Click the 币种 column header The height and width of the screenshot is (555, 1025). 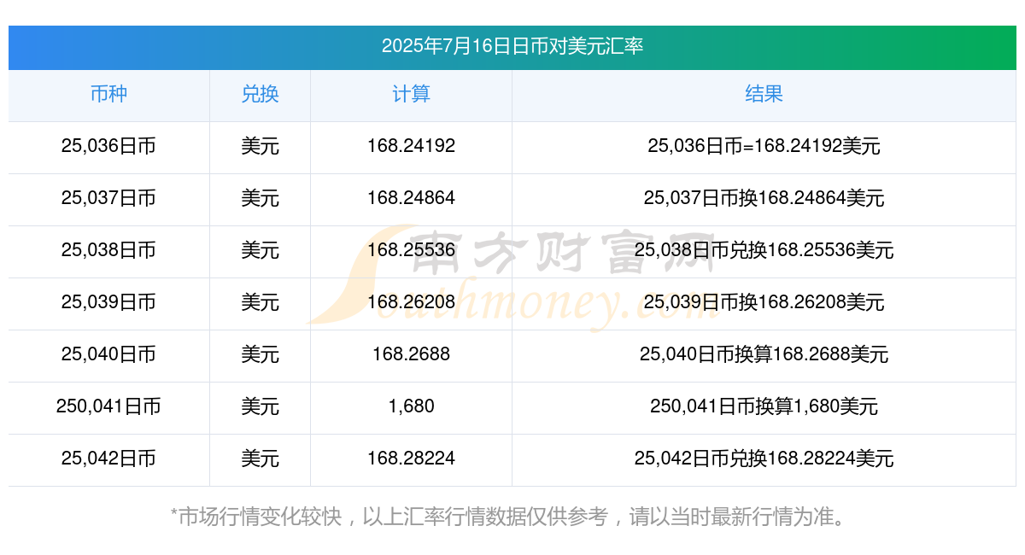(x=108, y=94)
